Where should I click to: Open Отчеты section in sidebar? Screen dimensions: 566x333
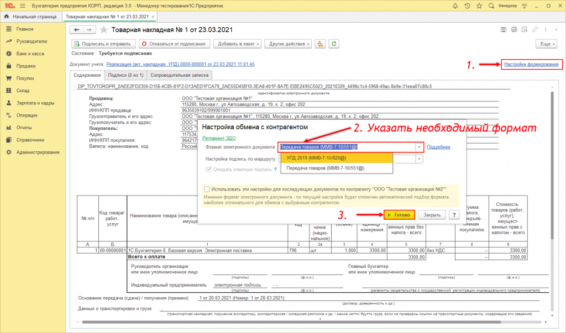coord(24,128)
